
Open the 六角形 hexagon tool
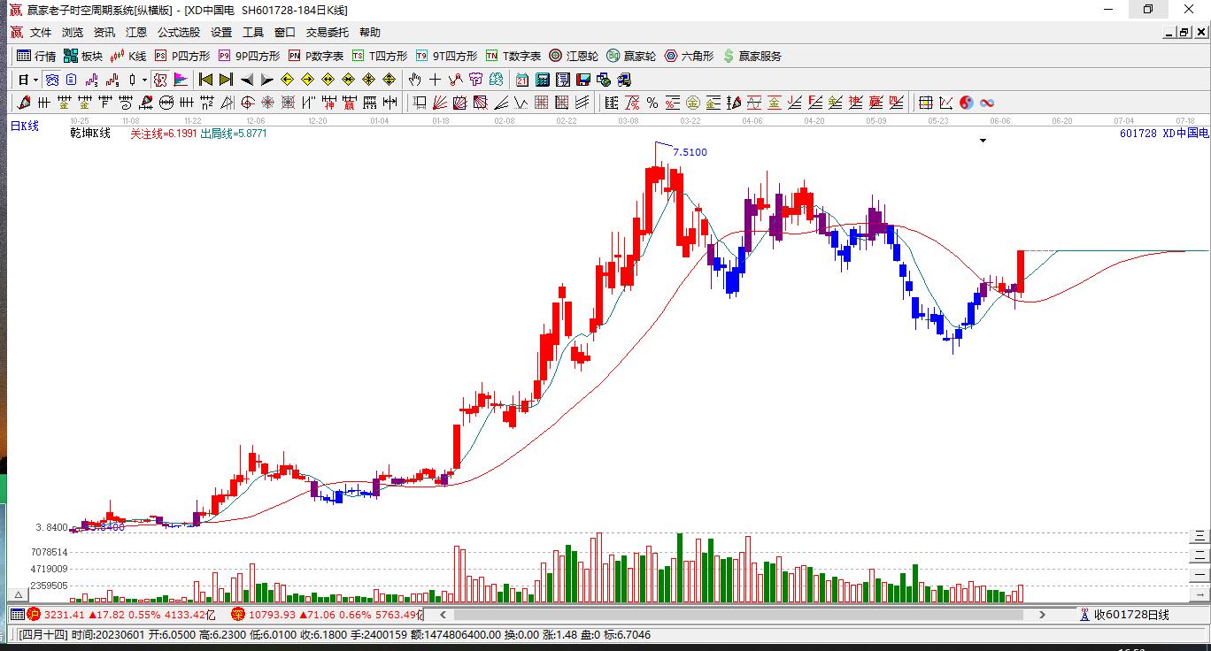click(689, 56)
